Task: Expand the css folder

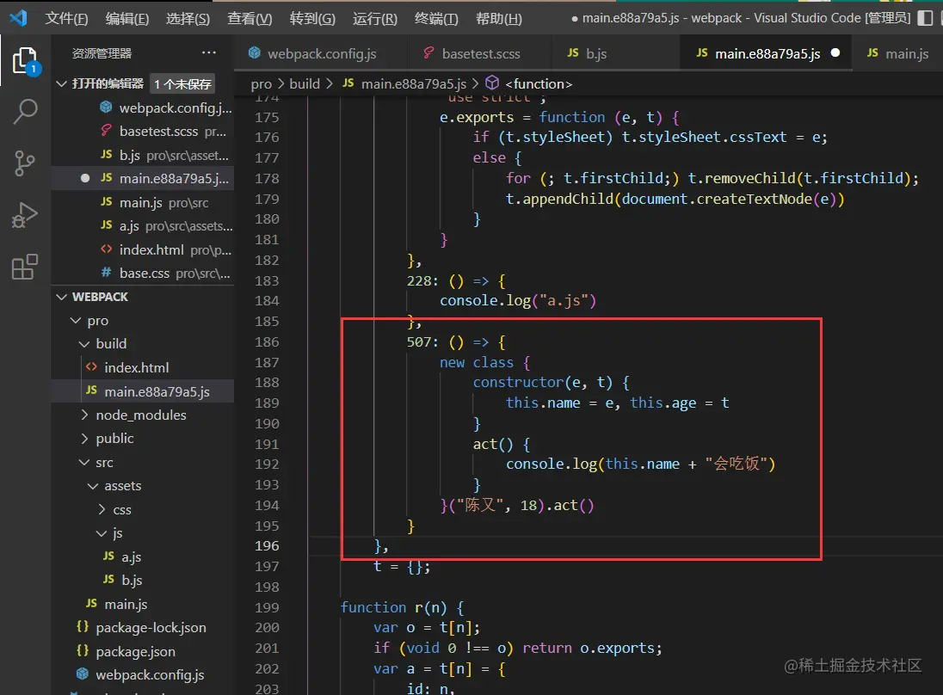Action: (x=102, y=510)
